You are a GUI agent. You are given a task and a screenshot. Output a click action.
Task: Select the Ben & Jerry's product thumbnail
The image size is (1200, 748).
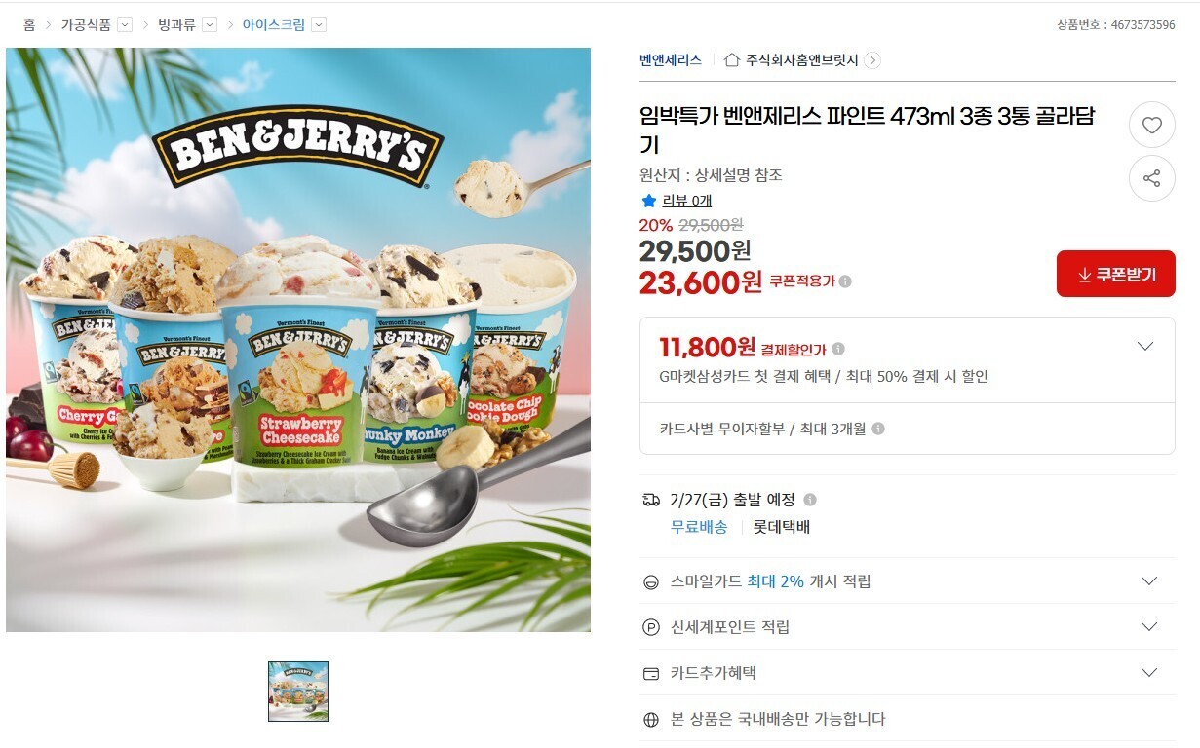pyautogui.click(x=298, y=692)
